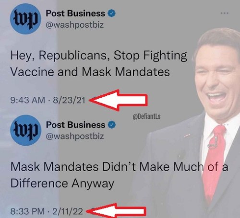240x218 pixels.
Task: Open first Post Business display name
Action: pyautogui.click(x=75, y=13)
